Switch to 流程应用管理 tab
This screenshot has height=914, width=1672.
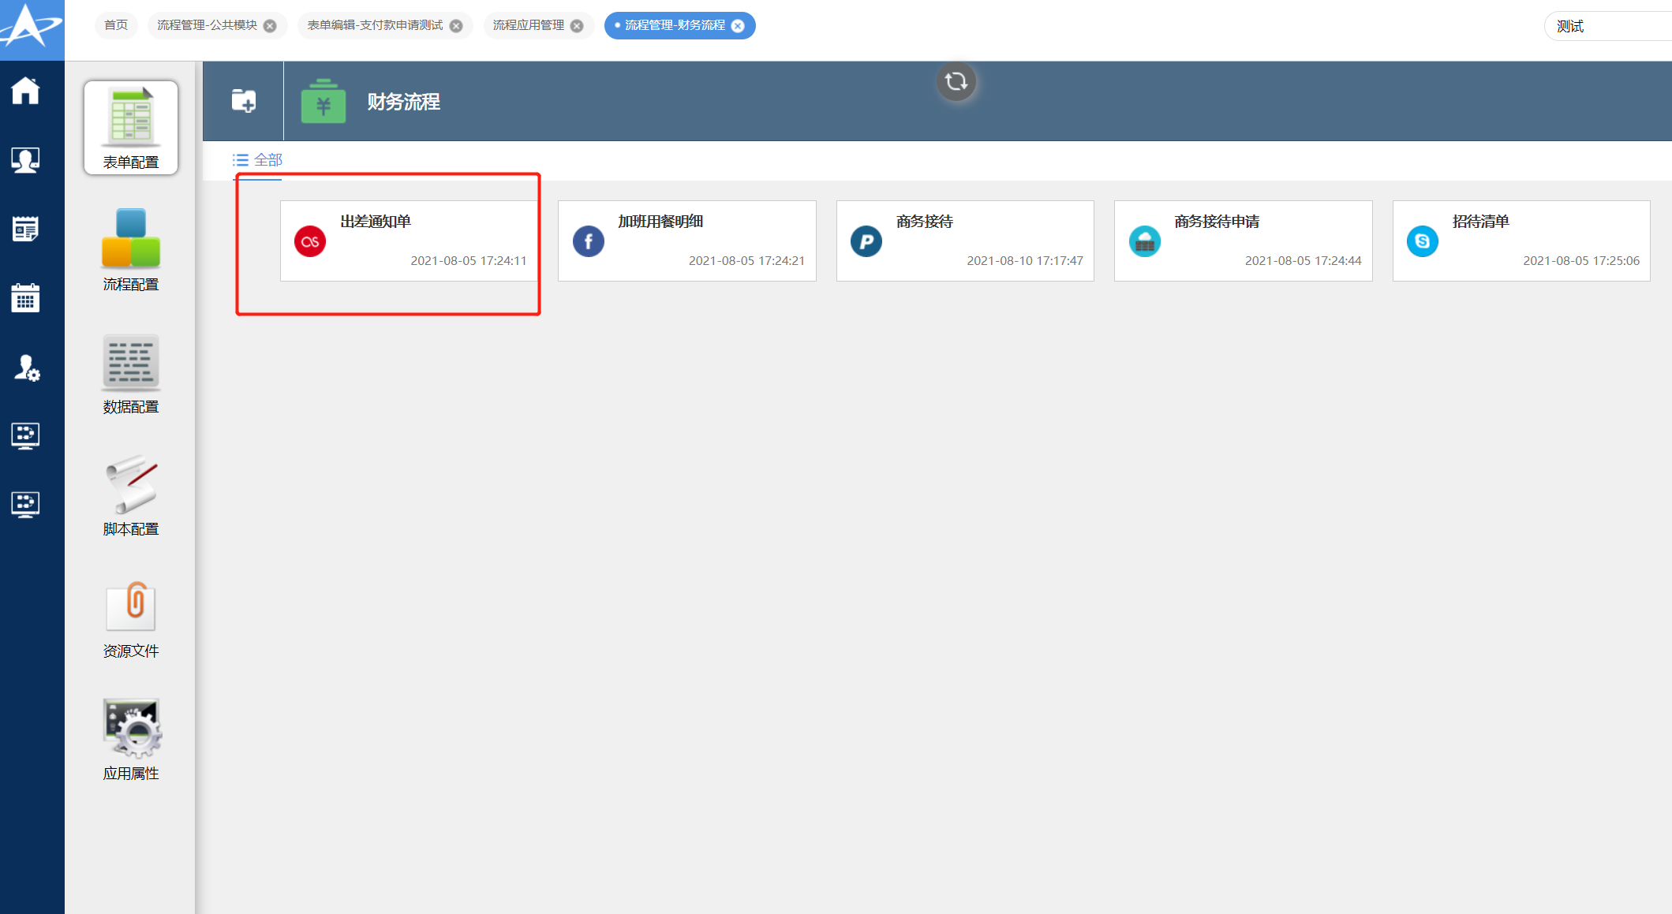click(528, 25)
